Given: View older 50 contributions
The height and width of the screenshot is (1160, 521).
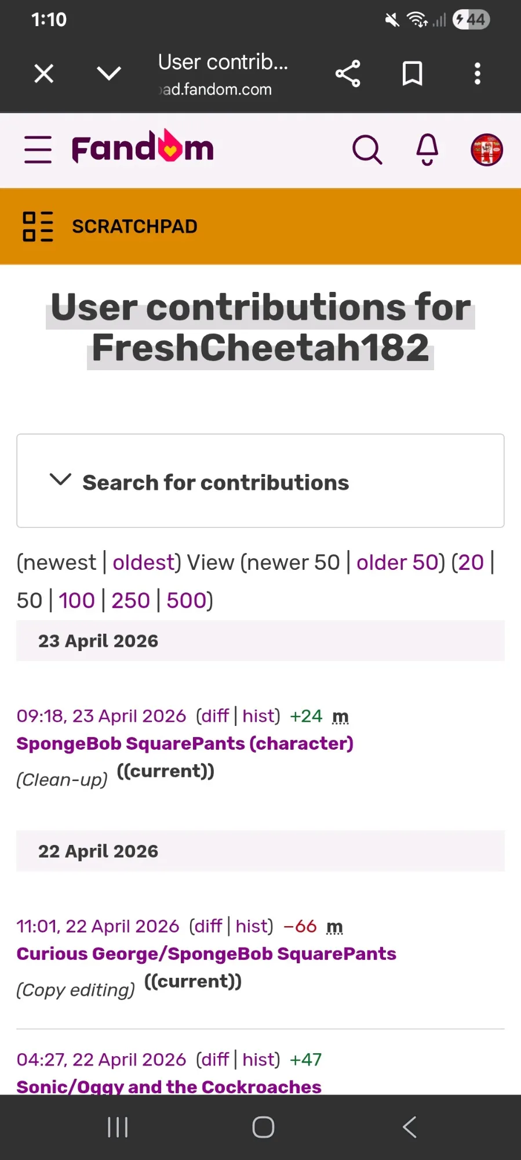Looking at the screenshot, I should pos(397,562).
